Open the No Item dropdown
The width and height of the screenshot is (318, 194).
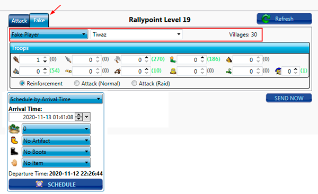(x=56, y=163)
